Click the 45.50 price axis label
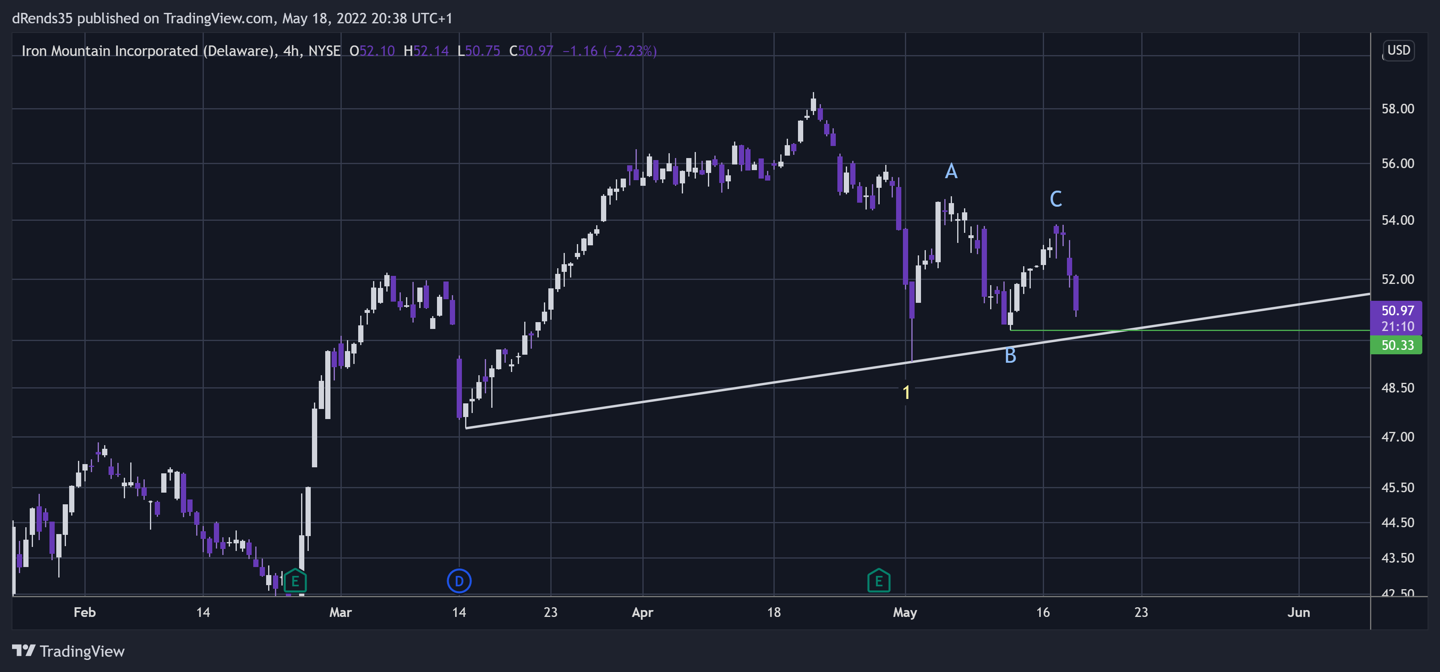This screenshot has height=672, width=1440. coord(1397,487)
